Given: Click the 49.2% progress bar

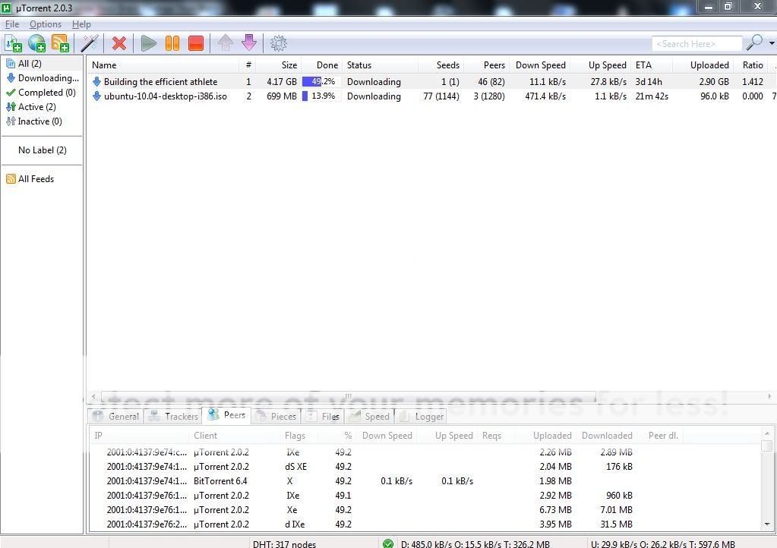Looking at the screenshot, I should [x=321, y=82].
